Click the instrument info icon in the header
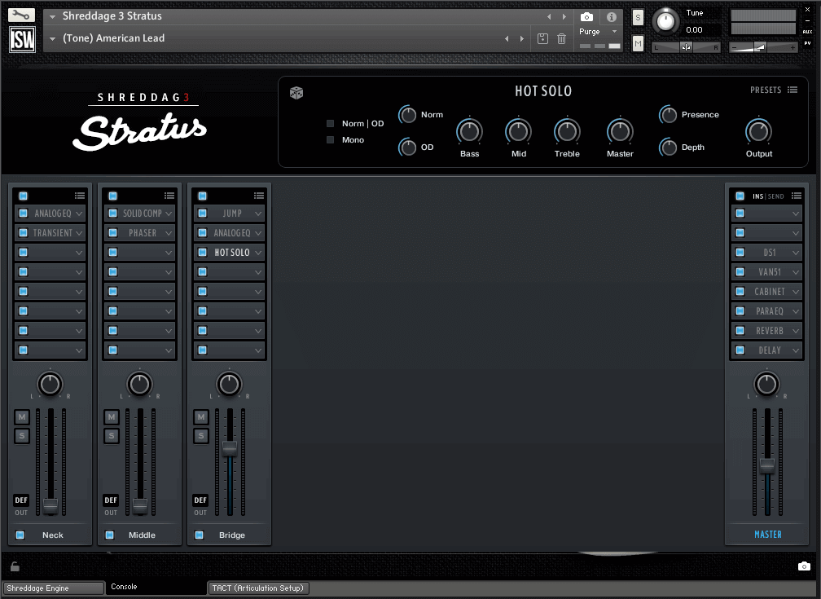Image resolution: width=821 pixels, height=599 pixels. tap(611, 16)
